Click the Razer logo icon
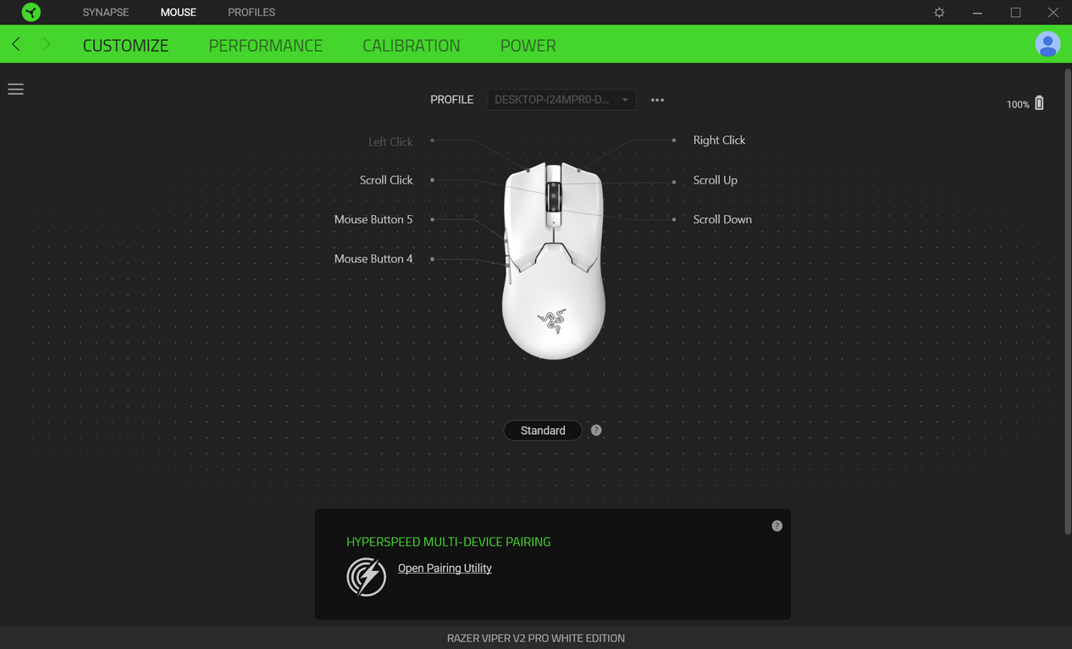Screen dimensions: 1072x649 coord(31,12)
